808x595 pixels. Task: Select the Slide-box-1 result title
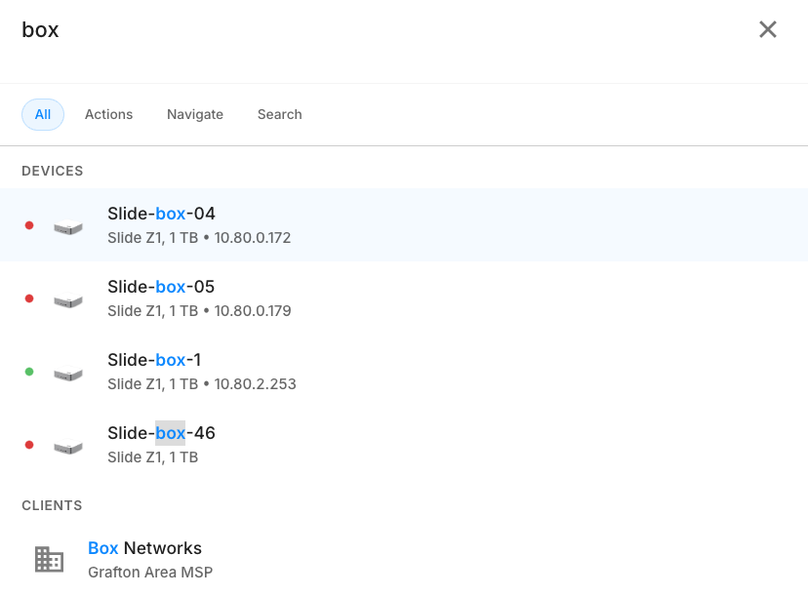pos(154,360)
